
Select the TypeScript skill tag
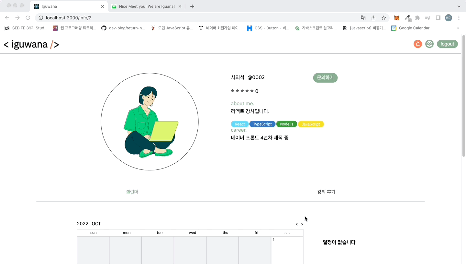tap(262, 124)
